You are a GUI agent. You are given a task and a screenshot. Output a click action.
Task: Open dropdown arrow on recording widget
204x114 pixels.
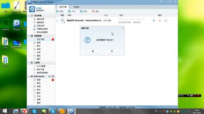coord(188,96)
